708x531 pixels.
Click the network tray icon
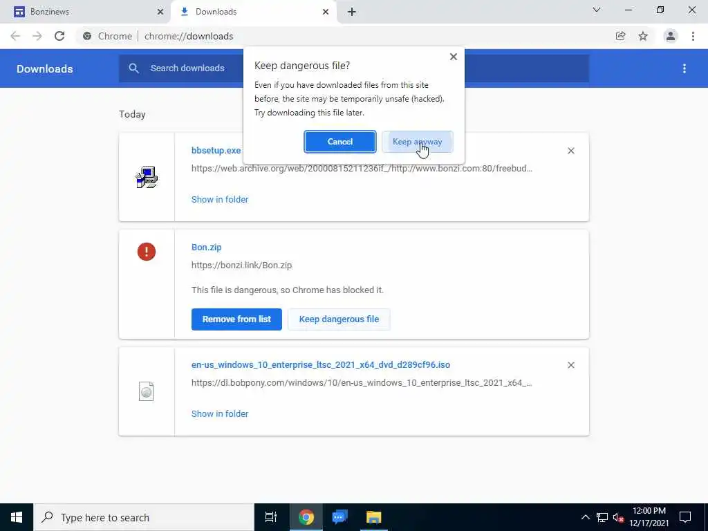point(602,517)
